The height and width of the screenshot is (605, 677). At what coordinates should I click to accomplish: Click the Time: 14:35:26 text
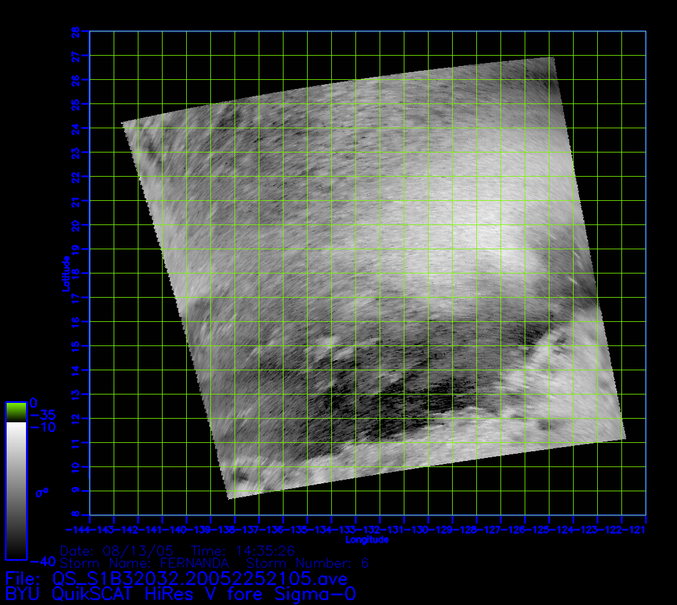(242, 551)
